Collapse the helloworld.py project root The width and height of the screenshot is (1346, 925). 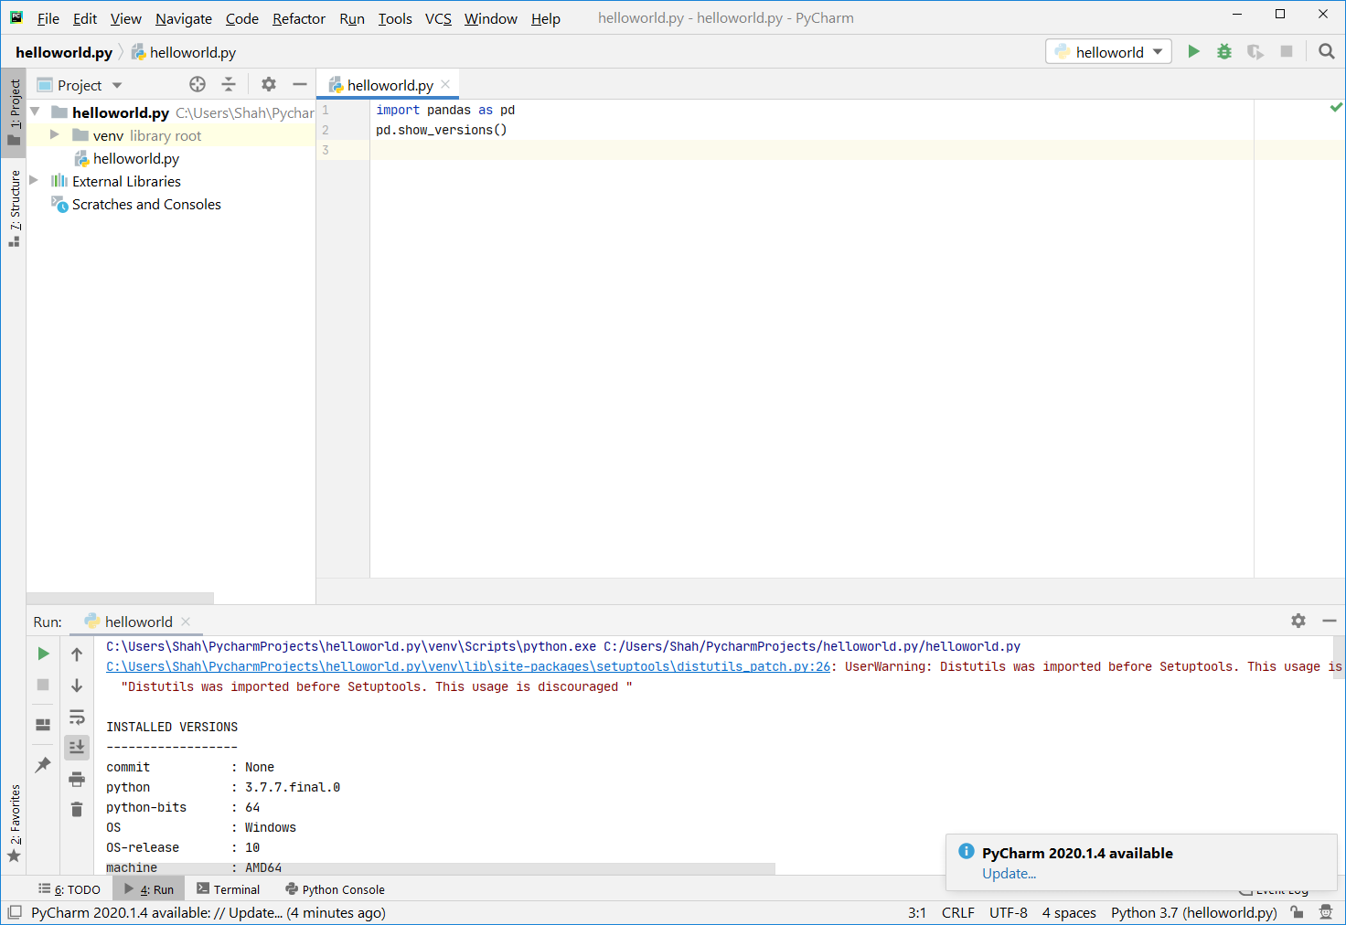(35, 112)
